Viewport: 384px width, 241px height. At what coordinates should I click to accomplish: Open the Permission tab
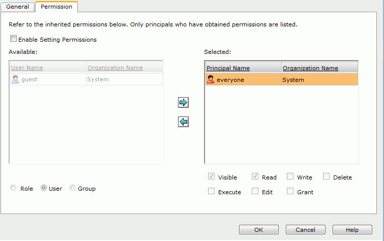click(56, 7)
